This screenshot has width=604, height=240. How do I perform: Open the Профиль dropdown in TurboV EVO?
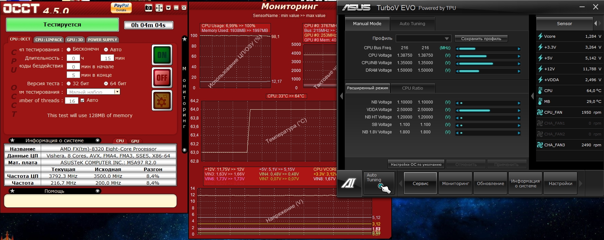coord(423,38)
